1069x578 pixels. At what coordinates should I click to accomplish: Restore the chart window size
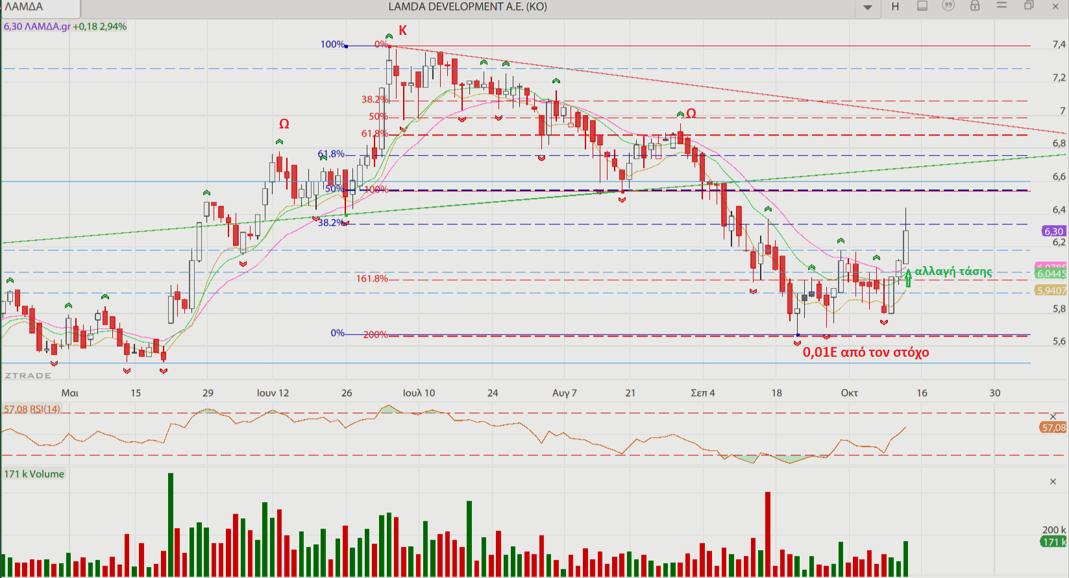[1029, 6]
